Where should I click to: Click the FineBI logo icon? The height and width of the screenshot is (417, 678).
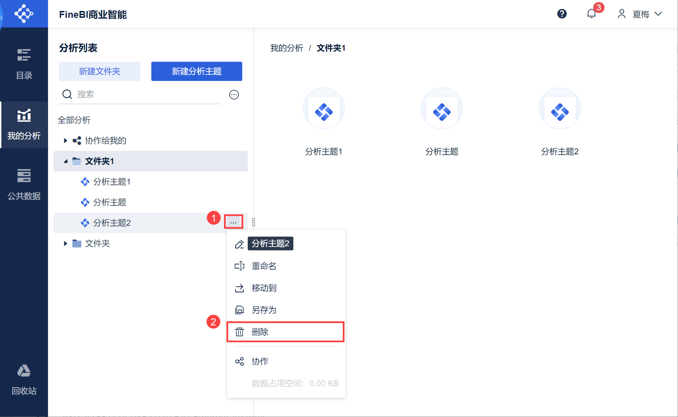pos(24,14)
